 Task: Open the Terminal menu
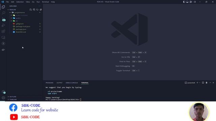(x=46, y=2)
